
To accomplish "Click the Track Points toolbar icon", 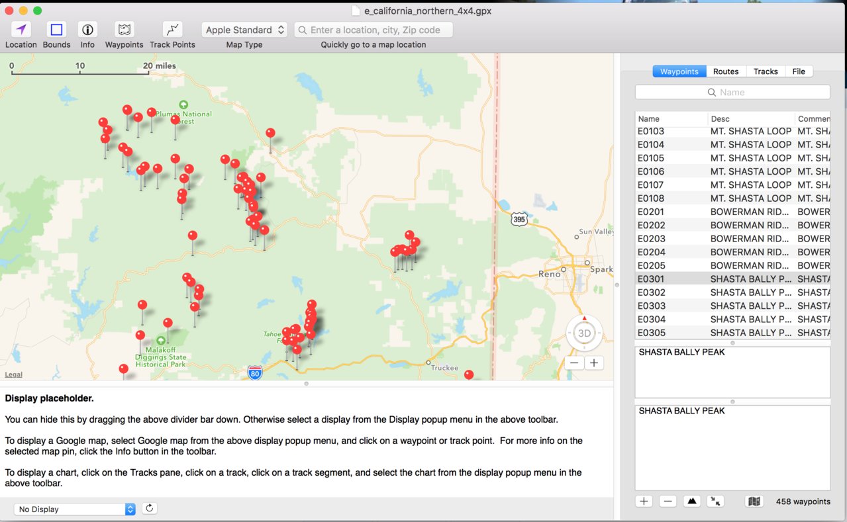I will point(172,30).
